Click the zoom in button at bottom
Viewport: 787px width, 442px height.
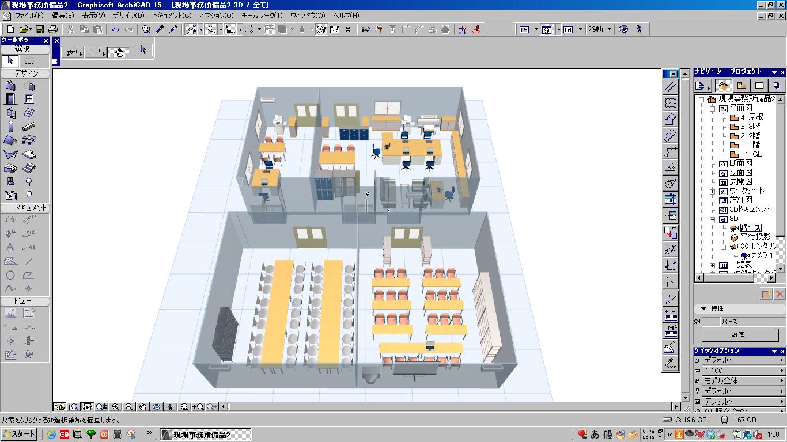pyautogui.click(x=116, y=407)
